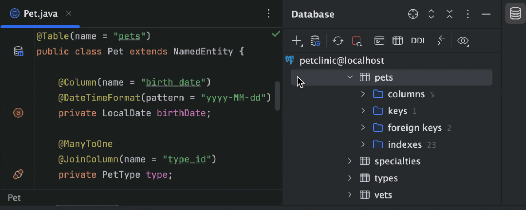Click the Database tool window sidebar icon

(515, 14)
